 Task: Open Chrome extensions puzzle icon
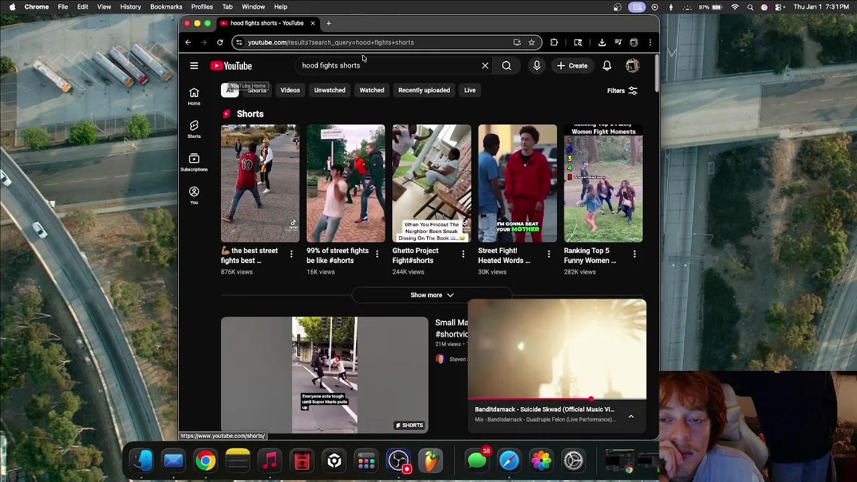pos(554,42)
